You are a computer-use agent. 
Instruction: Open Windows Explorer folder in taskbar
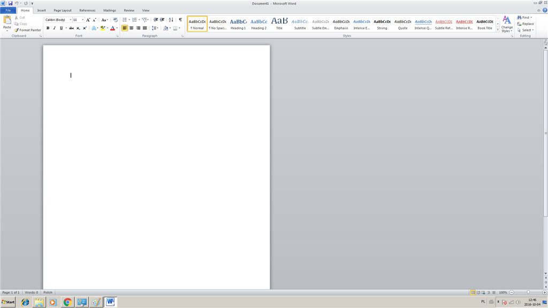[x=39, y=302]
